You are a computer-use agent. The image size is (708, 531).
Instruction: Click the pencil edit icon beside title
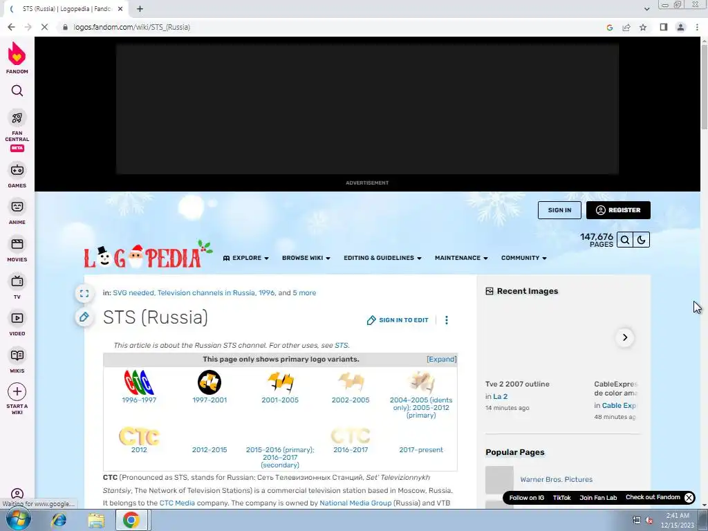click(84, 317)
